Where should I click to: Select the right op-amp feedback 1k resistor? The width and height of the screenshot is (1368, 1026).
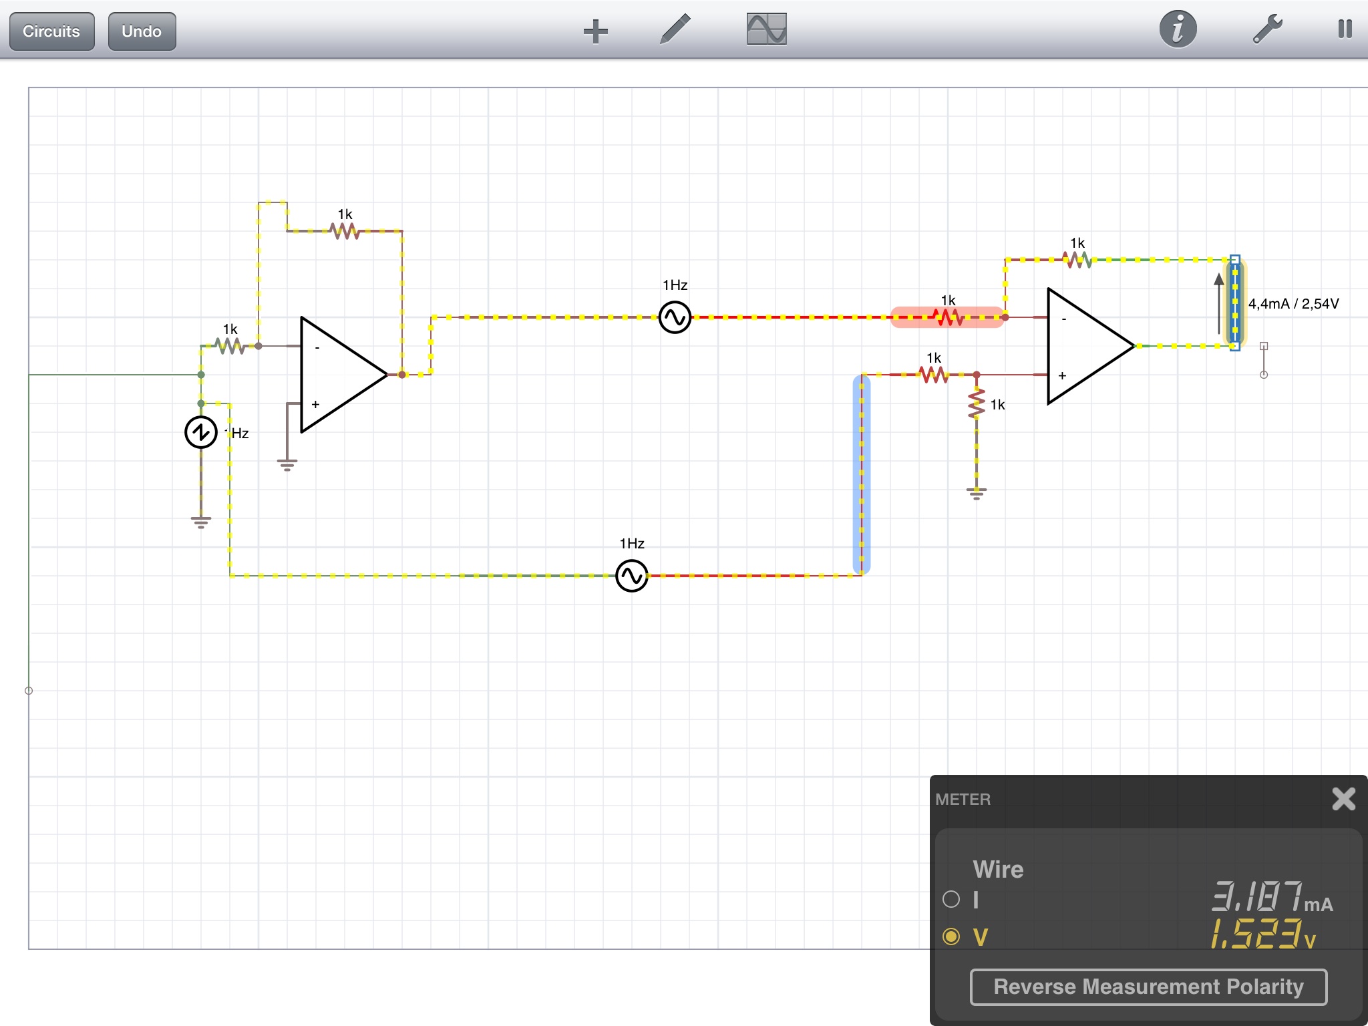click(x=1077, y=260)
